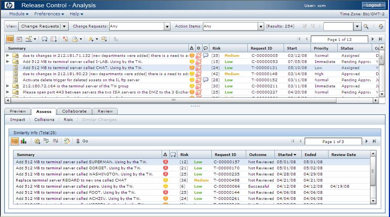This screenshot has height=217, width=390.
Task: Jump to last page of Similarity Info
Action: click(x=374, y=141)
